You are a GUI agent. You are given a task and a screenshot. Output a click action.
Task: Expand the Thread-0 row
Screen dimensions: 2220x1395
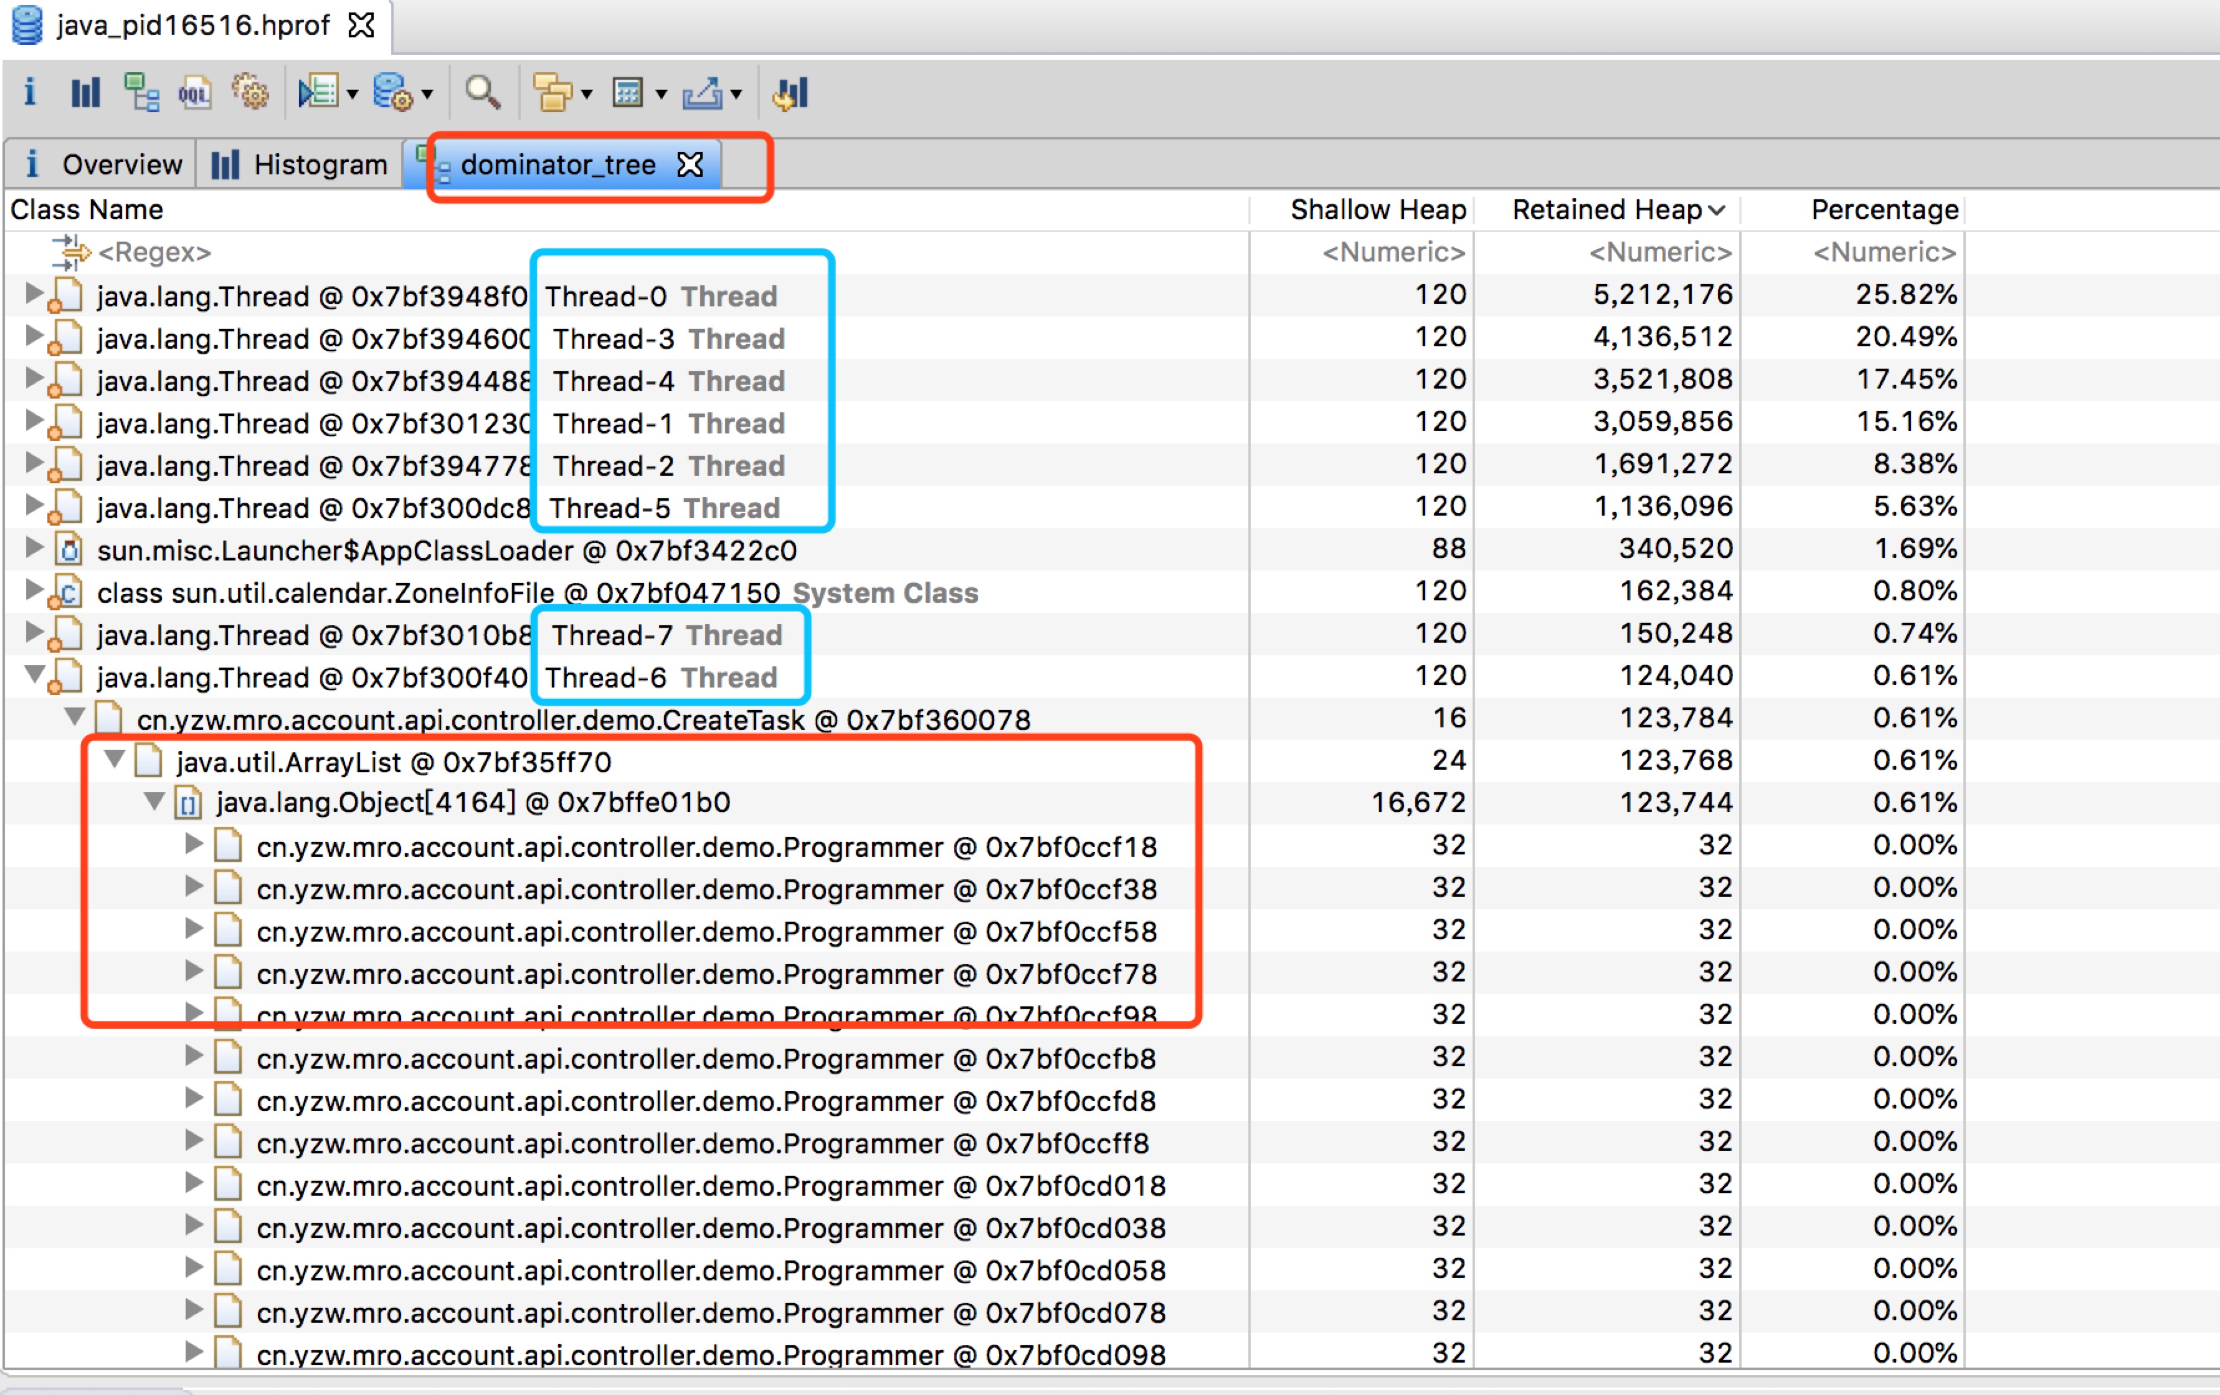tap(34, 293)
